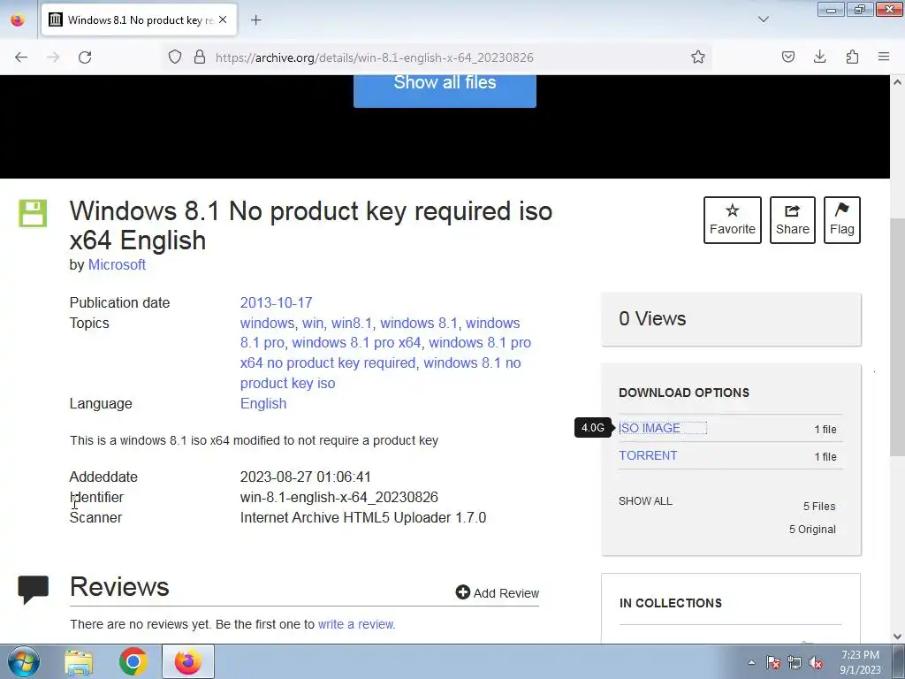Click the scrollbar down arrow
The image size is (905, 679).
pyautogui.click(x=898, y=637)
